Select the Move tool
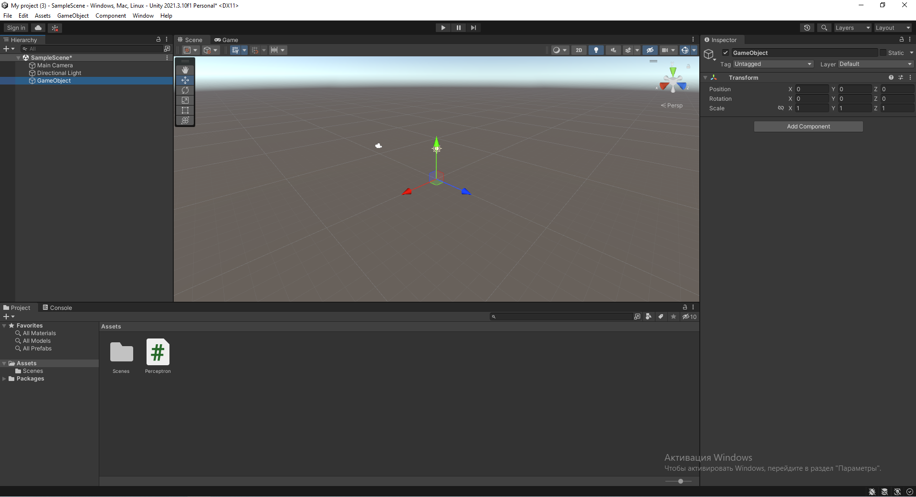 [x=185, y=80]
